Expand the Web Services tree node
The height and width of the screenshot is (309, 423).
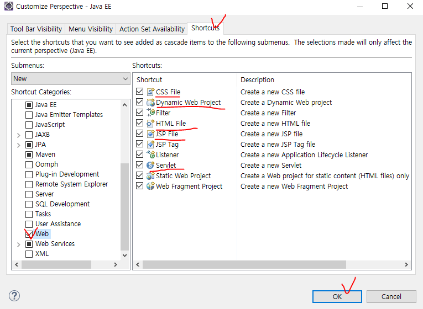18,244
